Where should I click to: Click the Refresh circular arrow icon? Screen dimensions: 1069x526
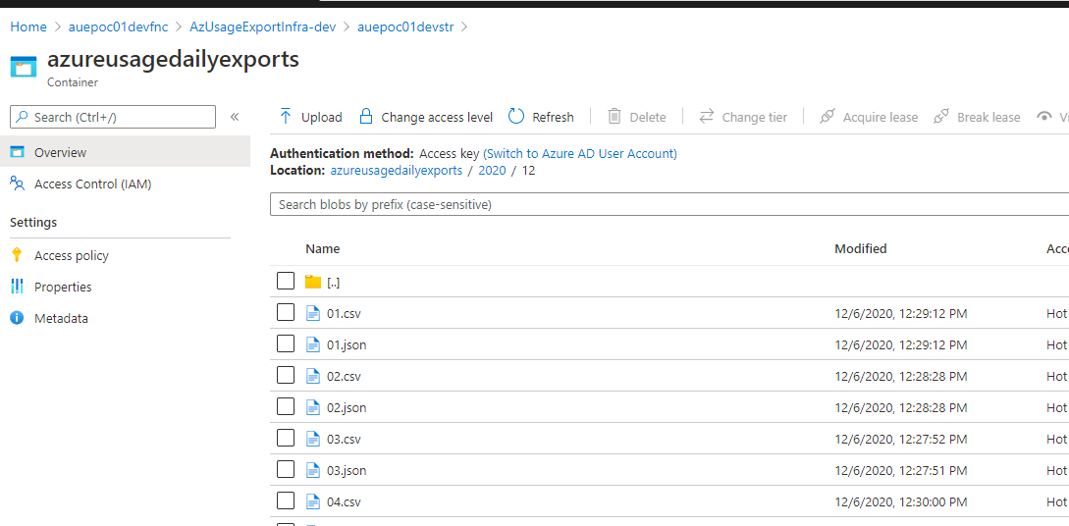516,117
